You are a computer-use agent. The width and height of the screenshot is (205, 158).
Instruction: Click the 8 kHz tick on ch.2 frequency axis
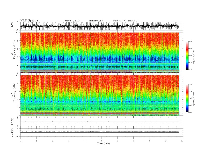pos(18,83)
